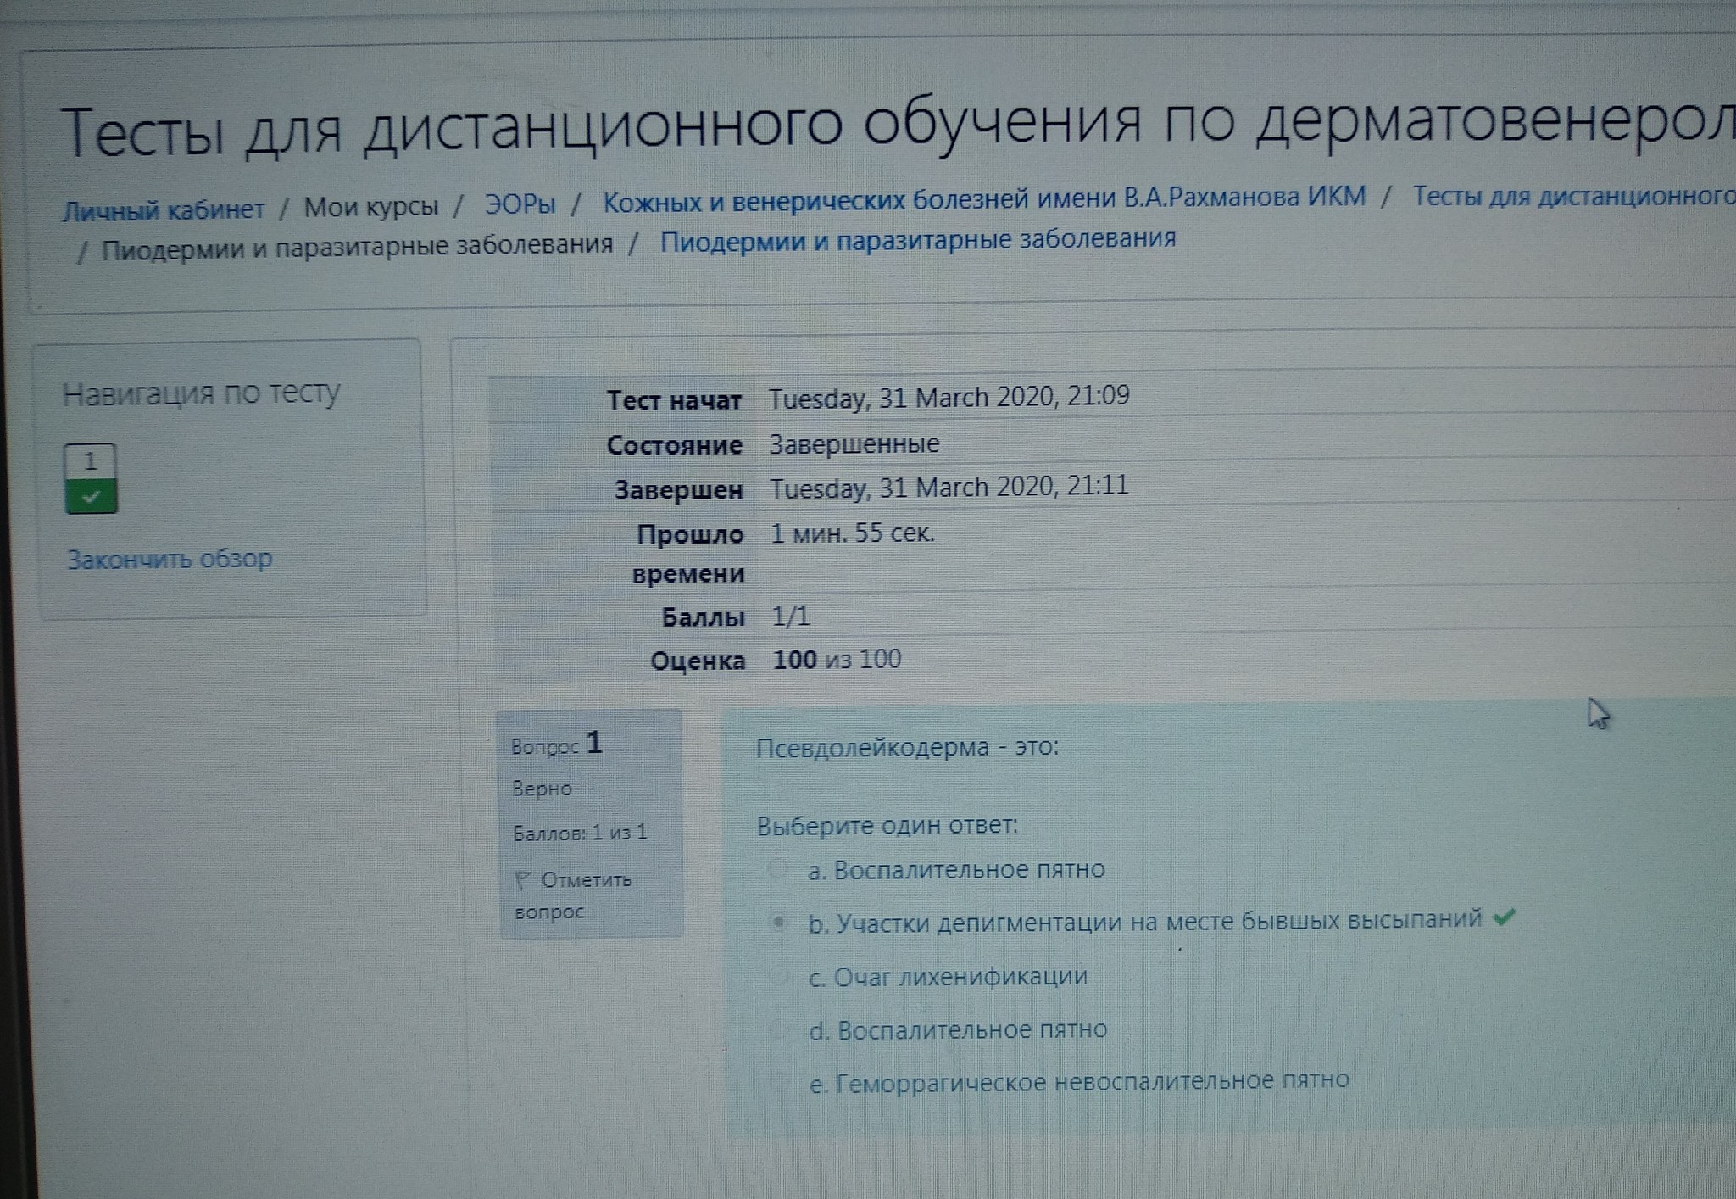Click the Навигация по тесту heading
The width and height of the screenshot is (1736, 1199).
pyautogui.click(x=201, y=393)
